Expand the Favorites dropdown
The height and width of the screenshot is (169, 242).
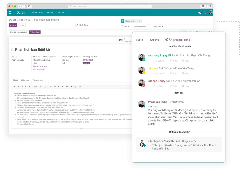tap(158, 26)
